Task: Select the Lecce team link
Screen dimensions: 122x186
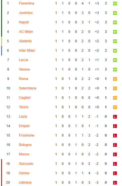Action: (23, 60)
